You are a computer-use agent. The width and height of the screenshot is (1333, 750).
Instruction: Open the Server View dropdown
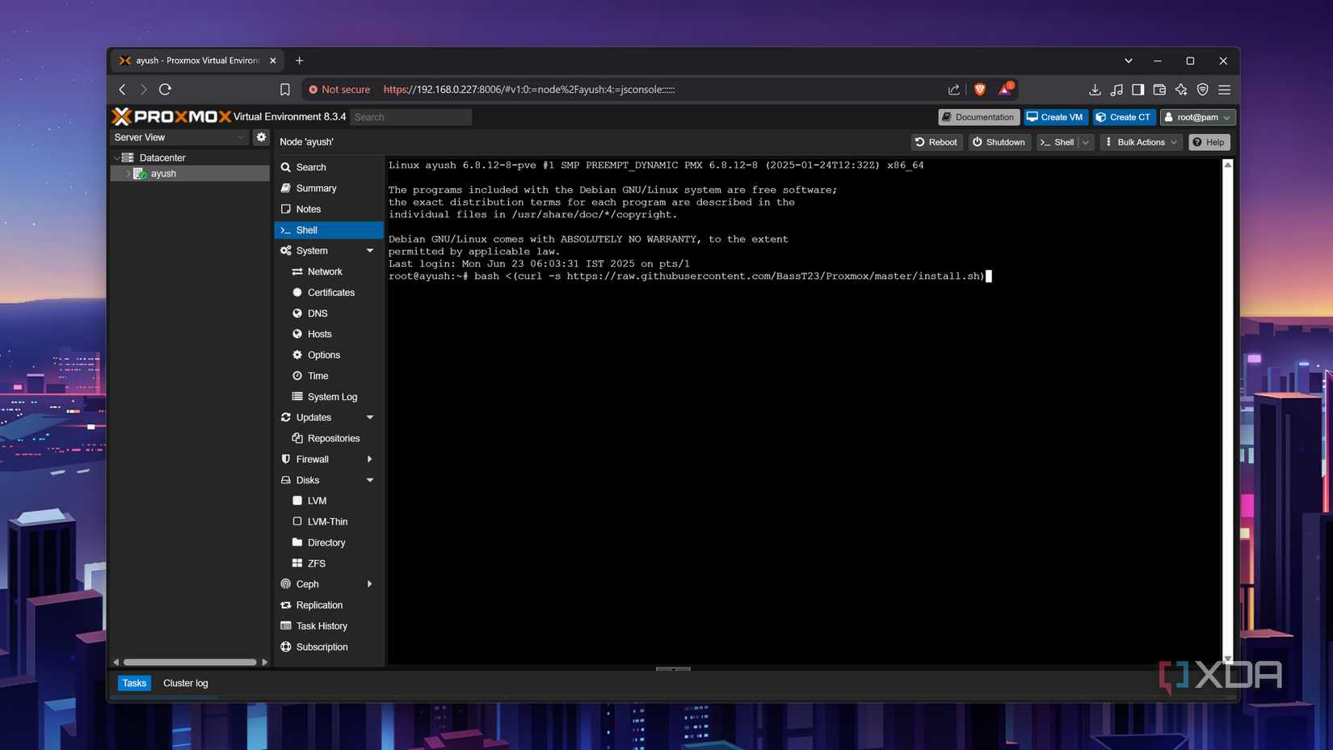click(179, 137)
